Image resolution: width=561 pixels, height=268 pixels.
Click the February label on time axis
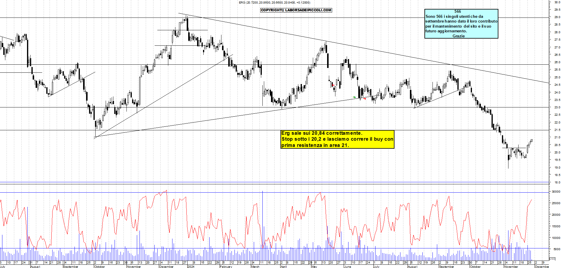pos(226,267)
